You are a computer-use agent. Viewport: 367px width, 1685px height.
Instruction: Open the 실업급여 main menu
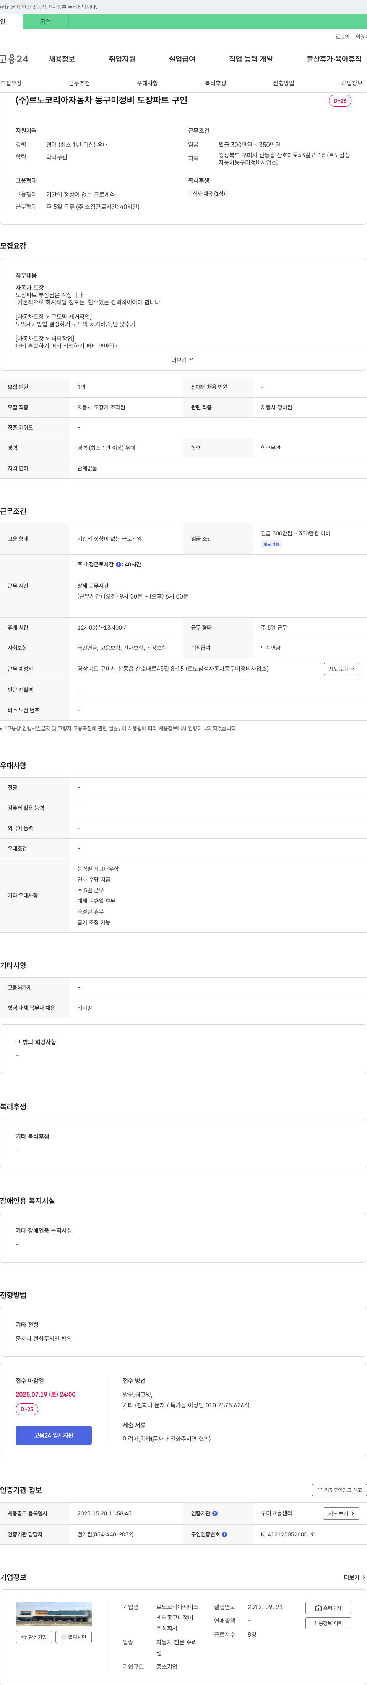coord(182,59)
